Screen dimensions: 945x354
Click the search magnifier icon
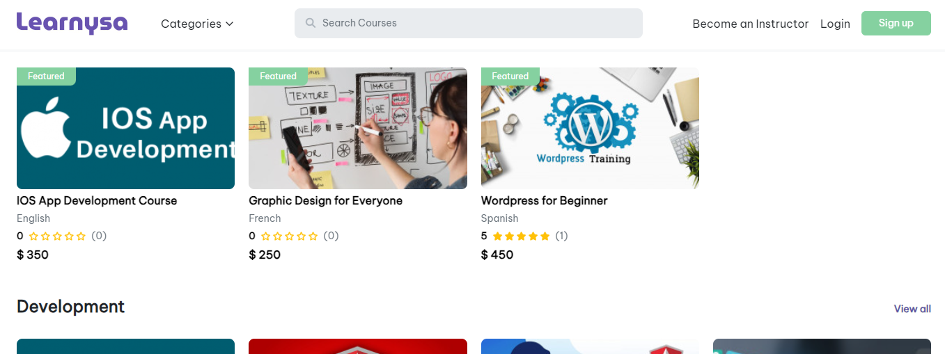pos(311,23)
